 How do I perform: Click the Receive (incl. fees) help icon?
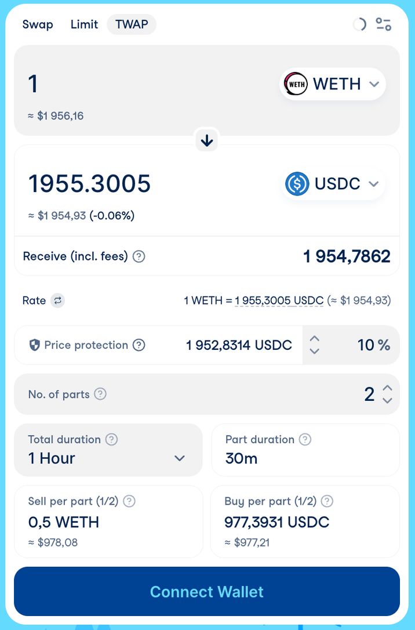tap(139, 256)
